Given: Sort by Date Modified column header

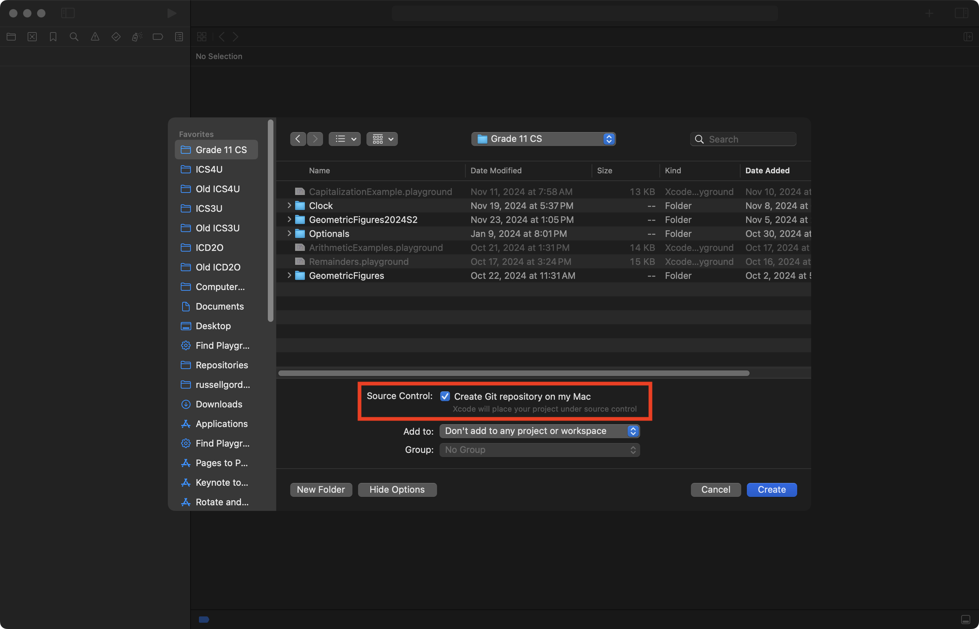Looking at the screenshot, I should (x=496, y=170).
